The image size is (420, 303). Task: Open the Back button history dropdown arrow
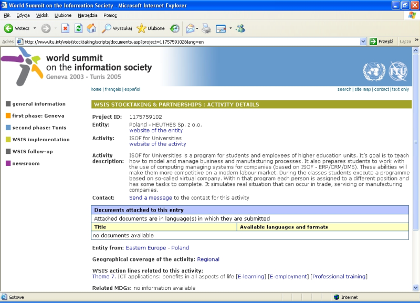tap(35, 28)
